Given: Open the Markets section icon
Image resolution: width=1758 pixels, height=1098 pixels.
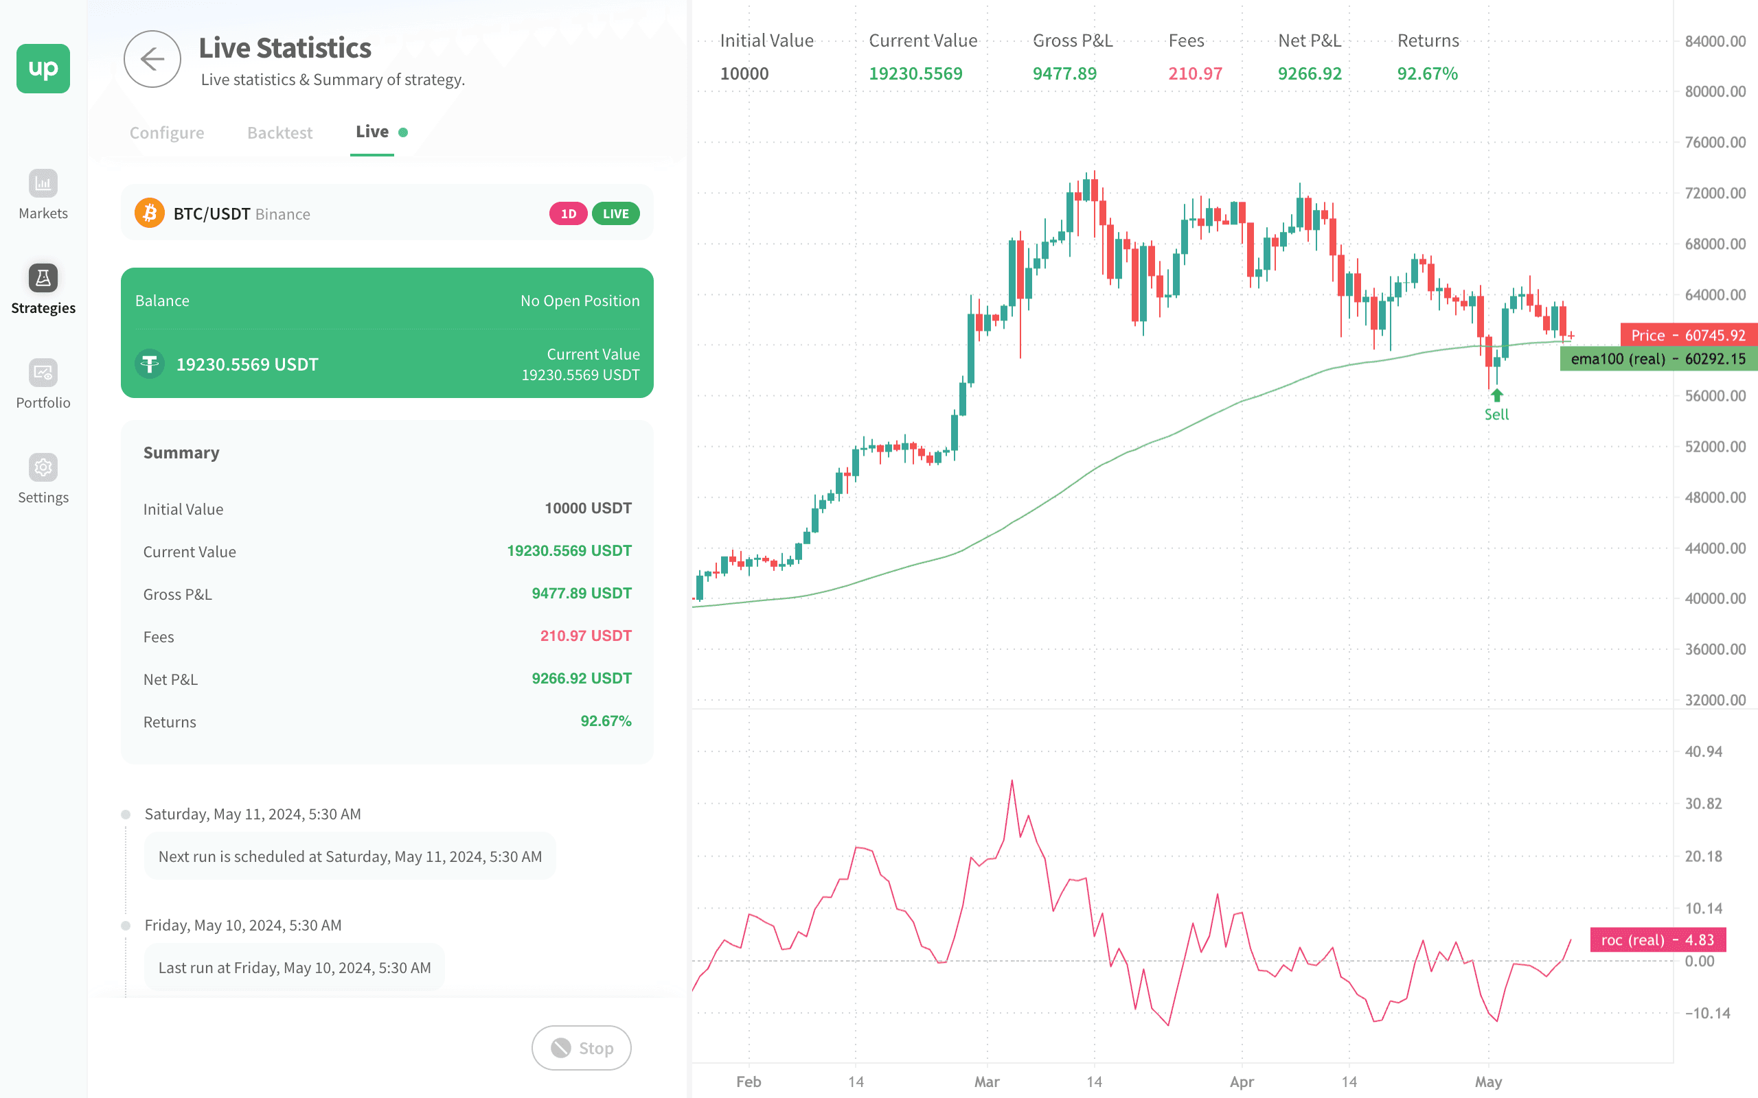Looking at the screenshot, I should point(43,184).
